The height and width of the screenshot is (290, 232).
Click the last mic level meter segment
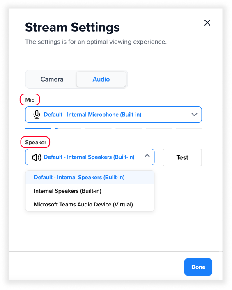pos(188,129)
